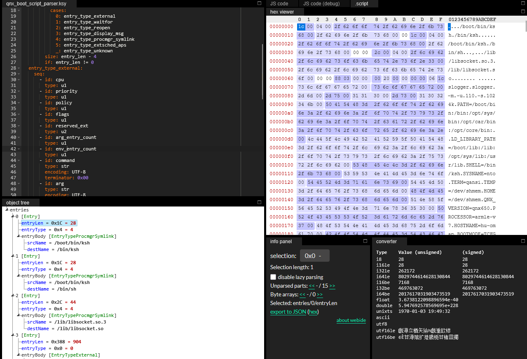Switch to the JS code (debug) tab

pyautogui.click(x=321, y=3)
